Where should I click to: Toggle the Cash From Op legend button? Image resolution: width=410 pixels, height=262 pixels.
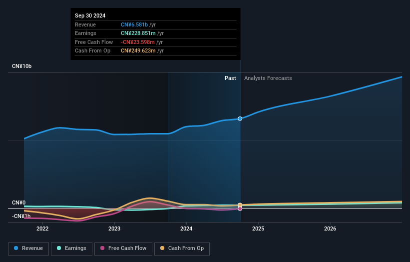[x=182, y=248]
